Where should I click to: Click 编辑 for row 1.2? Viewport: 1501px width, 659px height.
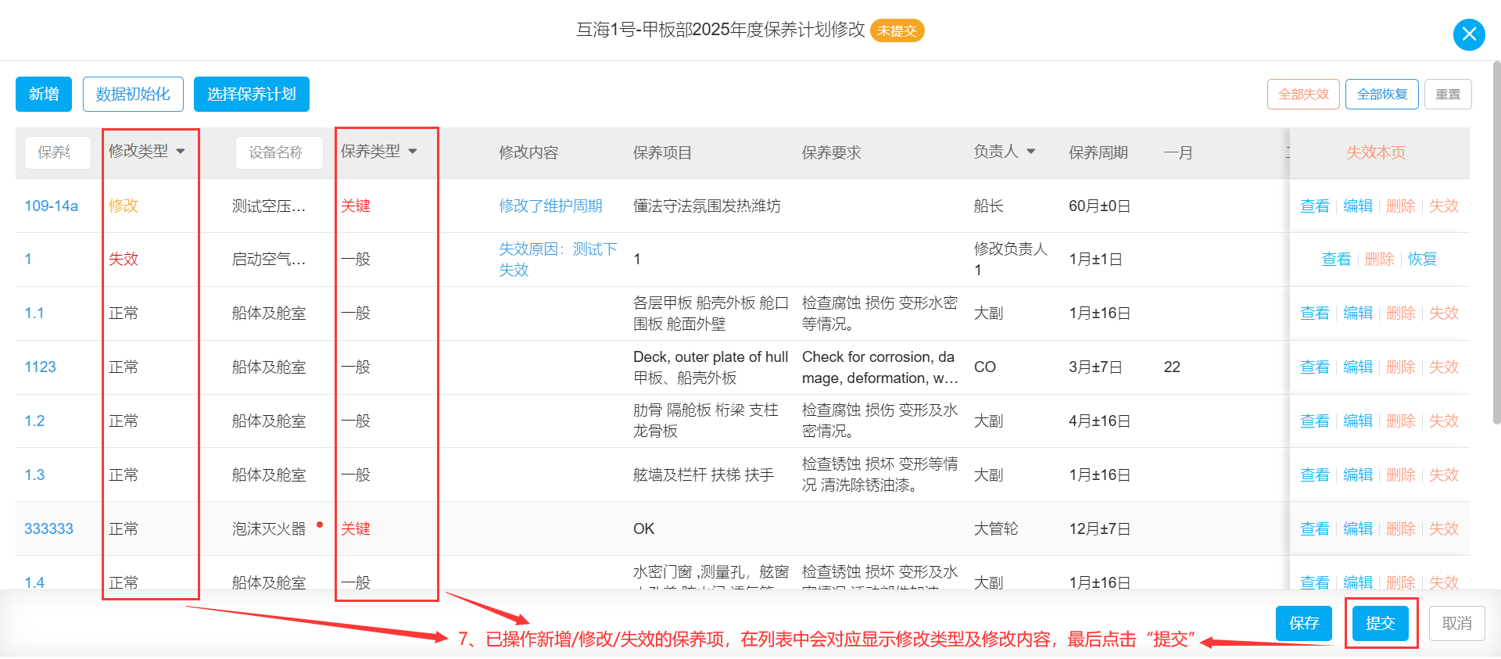coord(1358,421)
